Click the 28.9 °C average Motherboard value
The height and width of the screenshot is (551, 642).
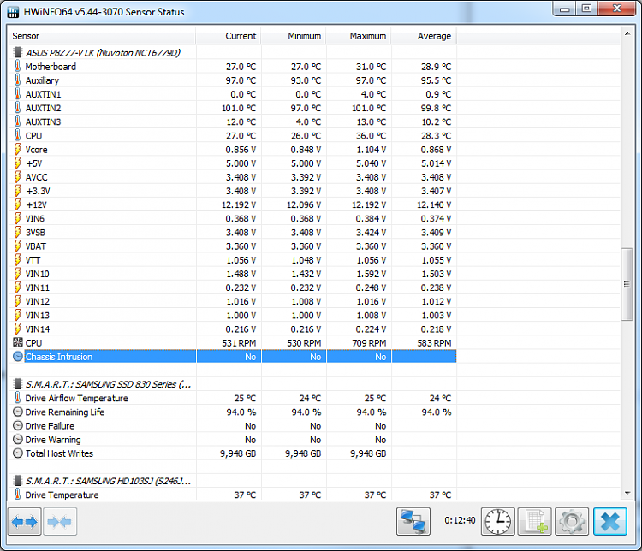click(436, 67)
